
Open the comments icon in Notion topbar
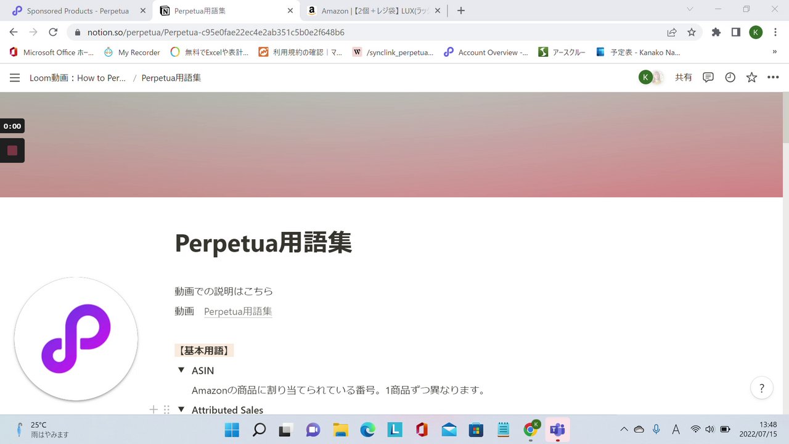coord(708,78)
